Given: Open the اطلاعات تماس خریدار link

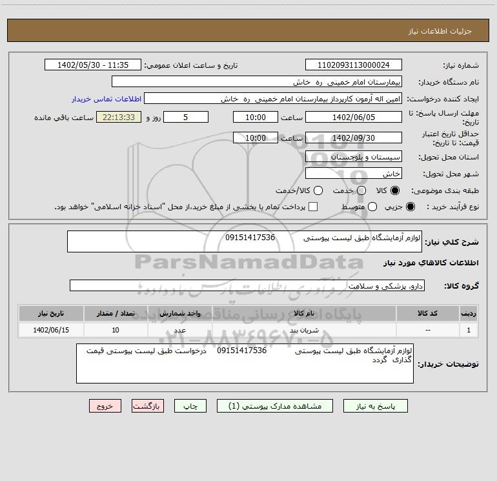Looking at the screenshot, I should click(x=107, y=99).
